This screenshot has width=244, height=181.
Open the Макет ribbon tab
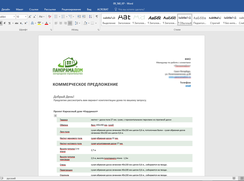tap(20, 9)
